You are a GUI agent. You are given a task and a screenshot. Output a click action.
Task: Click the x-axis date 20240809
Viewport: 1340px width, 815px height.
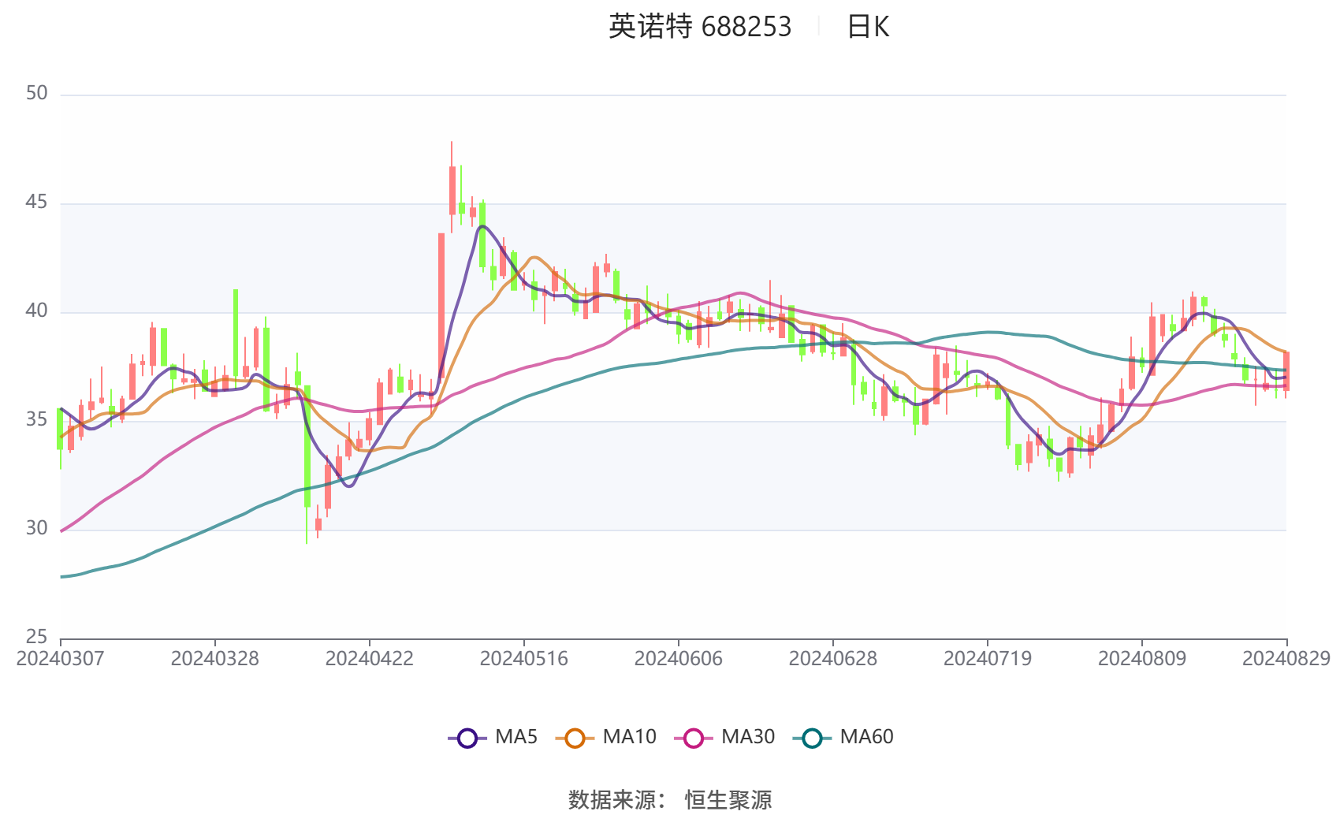[1141, 659]
